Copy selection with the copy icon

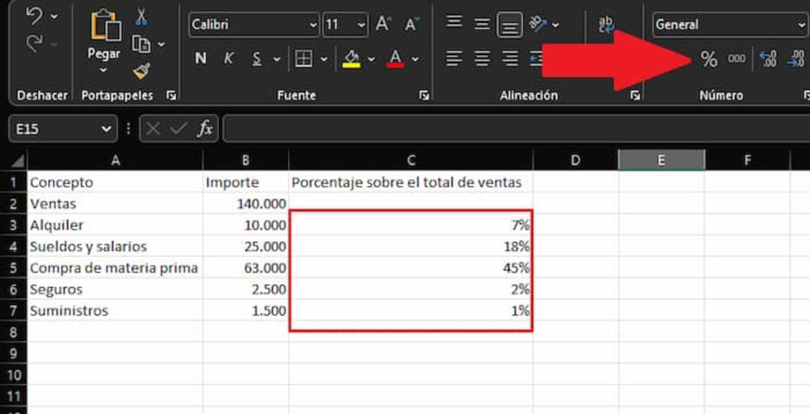[141, 44]
